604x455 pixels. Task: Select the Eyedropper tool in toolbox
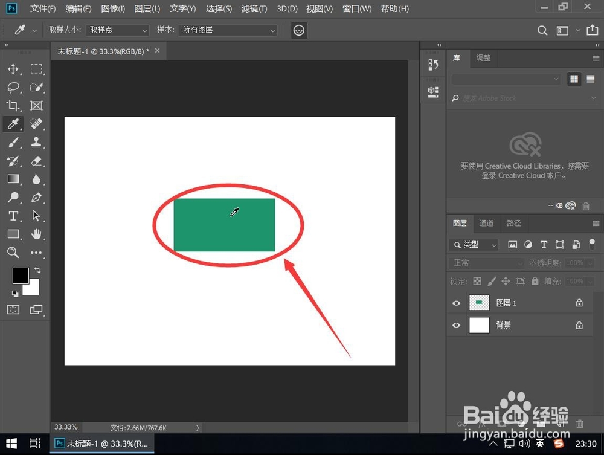[13, 124]
